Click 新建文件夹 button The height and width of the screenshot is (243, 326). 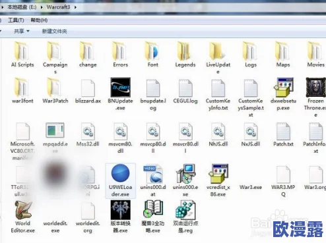pos(54,31)
